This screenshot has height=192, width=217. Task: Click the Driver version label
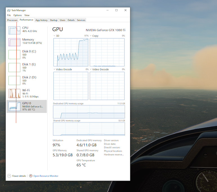(111, 140)
